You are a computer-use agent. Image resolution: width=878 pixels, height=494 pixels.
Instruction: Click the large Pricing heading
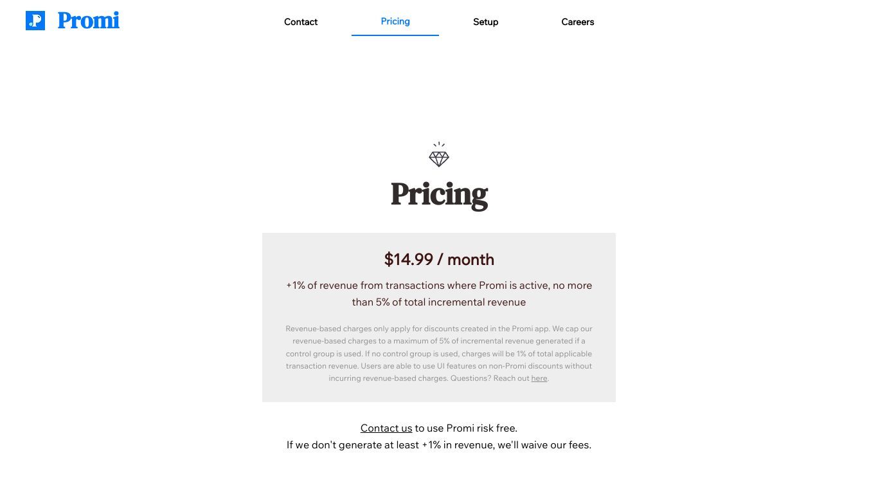point(439,194)
